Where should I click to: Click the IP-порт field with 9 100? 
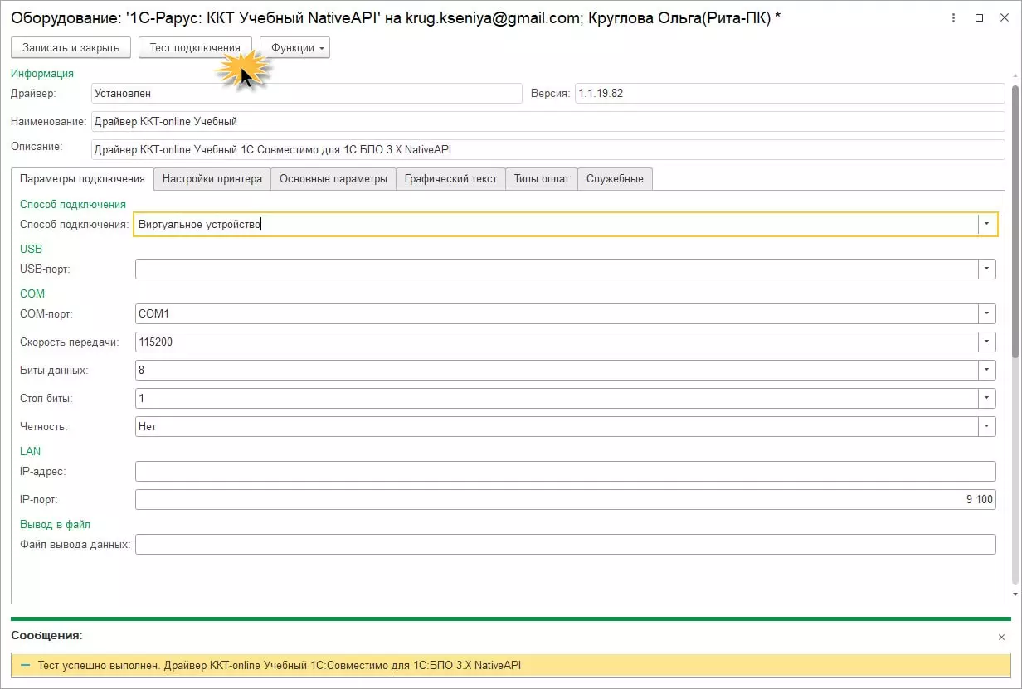pyautogui.click(x=565, y=499)
